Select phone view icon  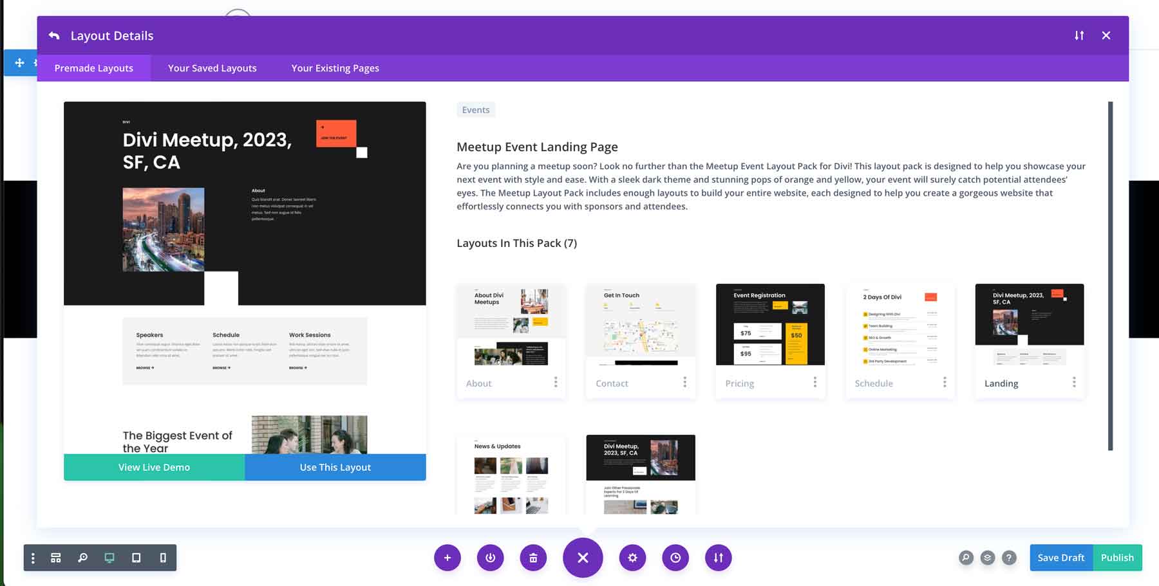(x=163, y=558)
